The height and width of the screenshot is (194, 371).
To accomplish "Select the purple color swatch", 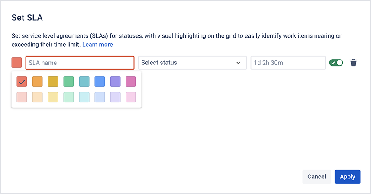I will click(116, 82).
